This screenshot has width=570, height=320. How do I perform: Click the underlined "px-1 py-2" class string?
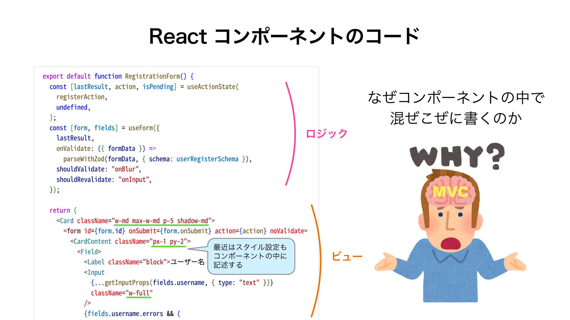coord(168,242)
